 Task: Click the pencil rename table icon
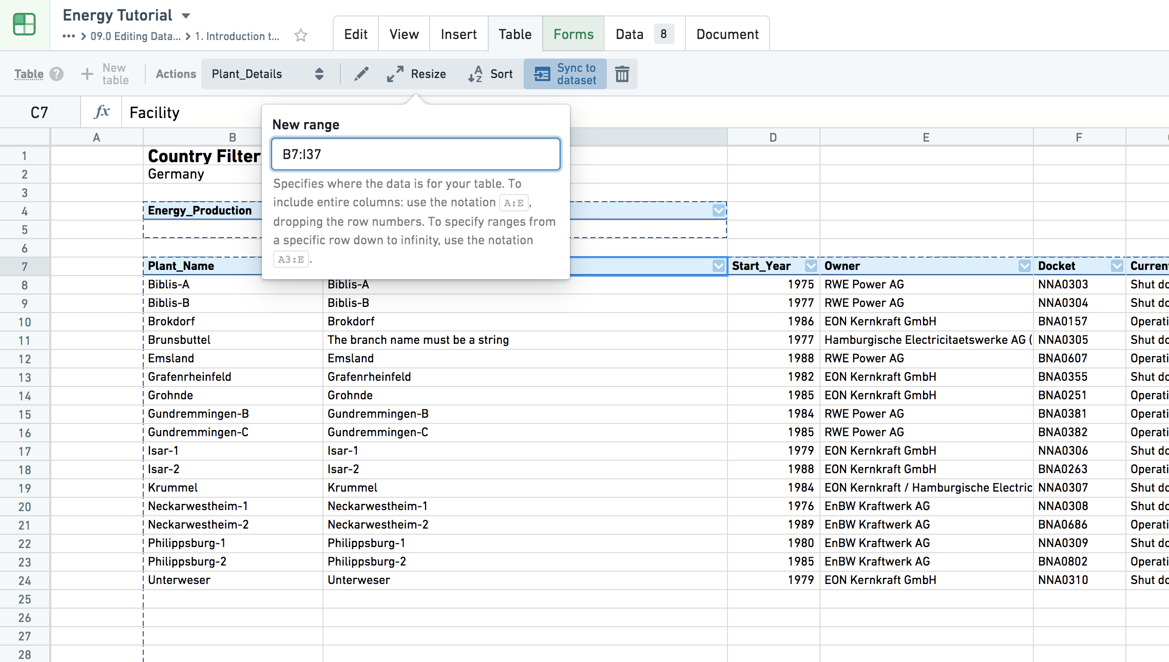361,74
